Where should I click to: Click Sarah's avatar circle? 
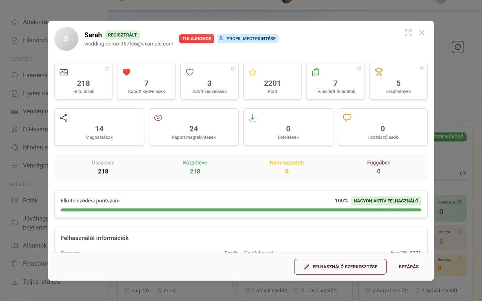66,39
